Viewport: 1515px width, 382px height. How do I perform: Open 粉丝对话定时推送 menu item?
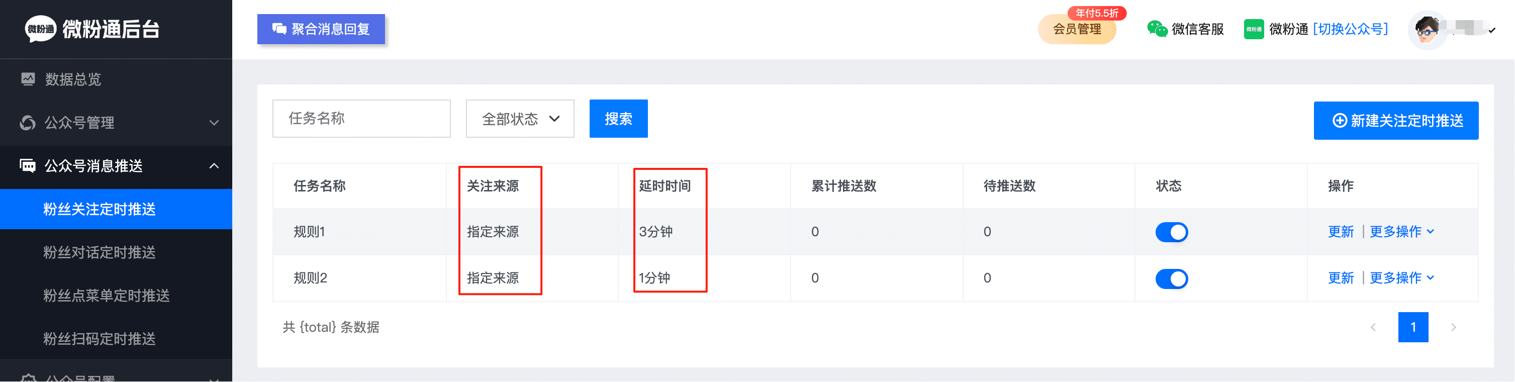tap(100, 252)
